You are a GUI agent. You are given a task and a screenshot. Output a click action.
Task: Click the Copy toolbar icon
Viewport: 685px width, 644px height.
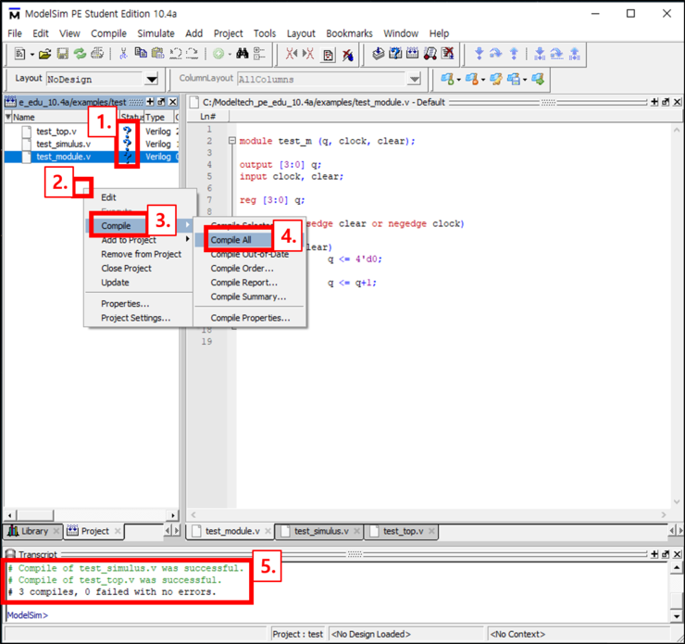pyautogui.click(x=141, y=53)
